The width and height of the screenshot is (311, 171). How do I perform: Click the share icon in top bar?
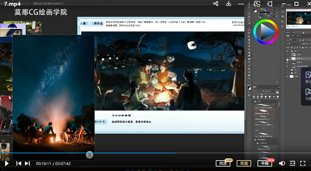pyautogui.click(x=216, y=4)
